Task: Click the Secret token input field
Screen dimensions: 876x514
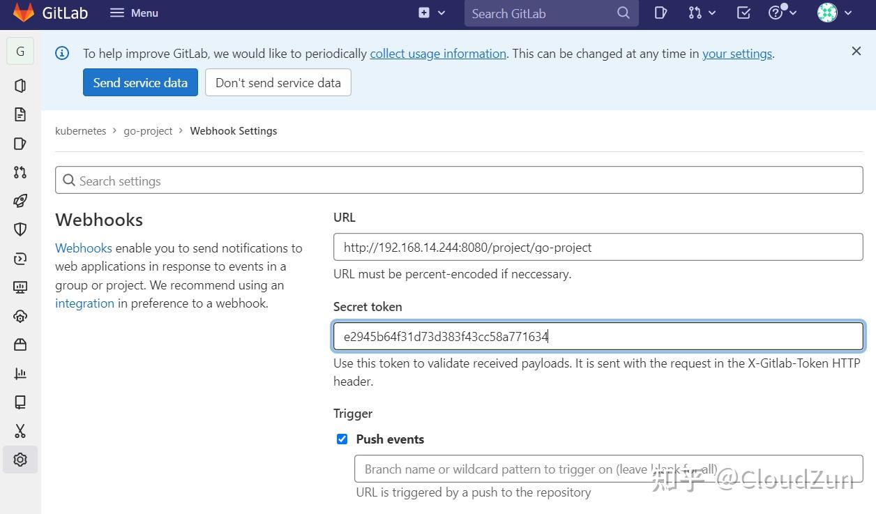Action: click(598, 336)
